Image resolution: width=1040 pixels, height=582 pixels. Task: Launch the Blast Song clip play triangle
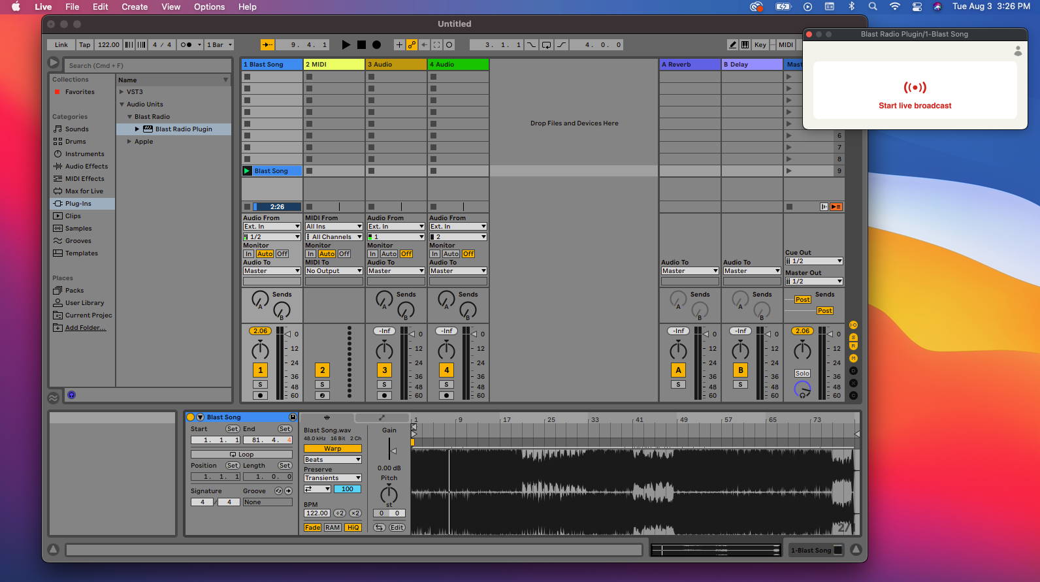pos(247,170)
